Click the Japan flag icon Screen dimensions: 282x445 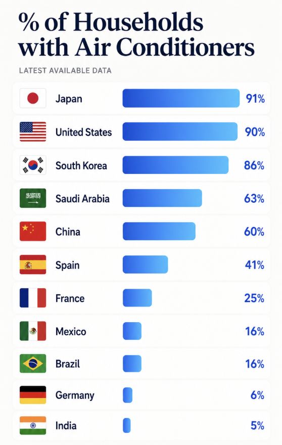coord(33,98)
